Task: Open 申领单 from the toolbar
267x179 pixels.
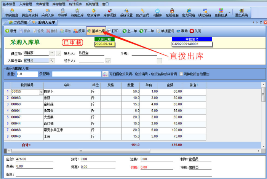Action: 62,13
